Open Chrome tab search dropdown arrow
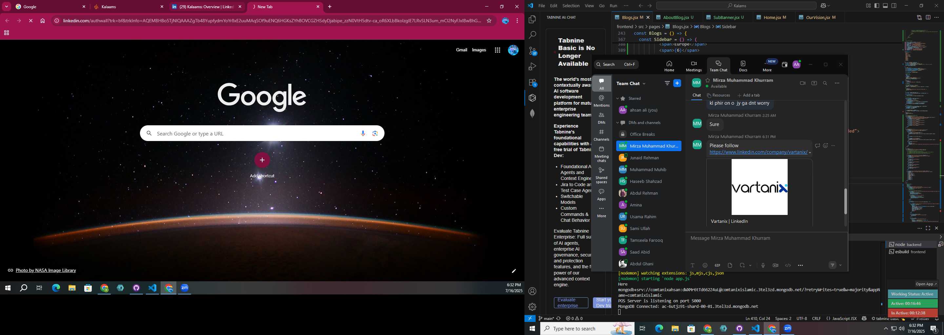Screen dimensions: 944x335 coord(7,7)
